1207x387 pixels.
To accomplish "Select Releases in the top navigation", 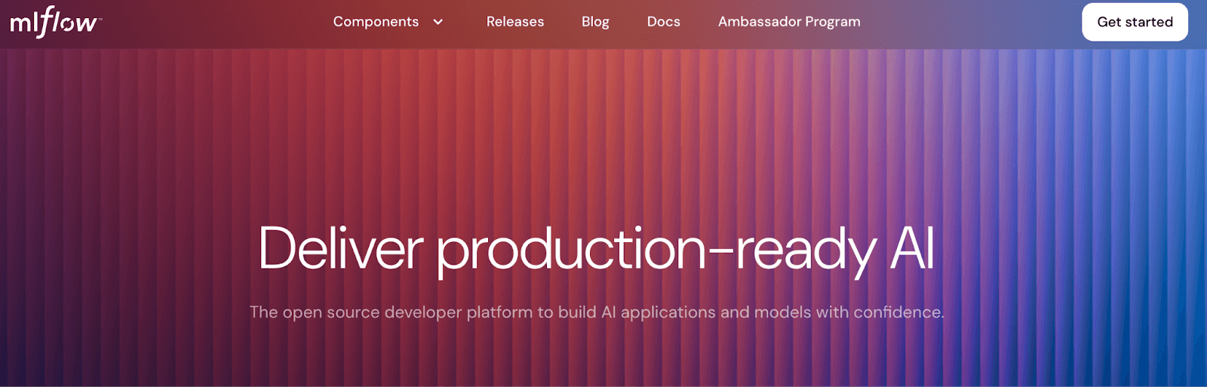I will (514, 22).
